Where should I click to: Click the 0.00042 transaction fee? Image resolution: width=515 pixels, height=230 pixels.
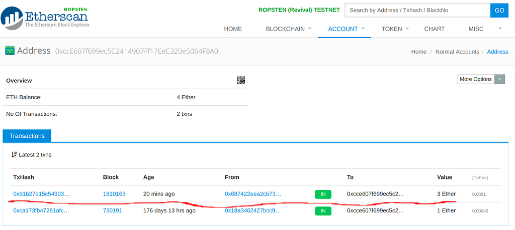[480, 211]
